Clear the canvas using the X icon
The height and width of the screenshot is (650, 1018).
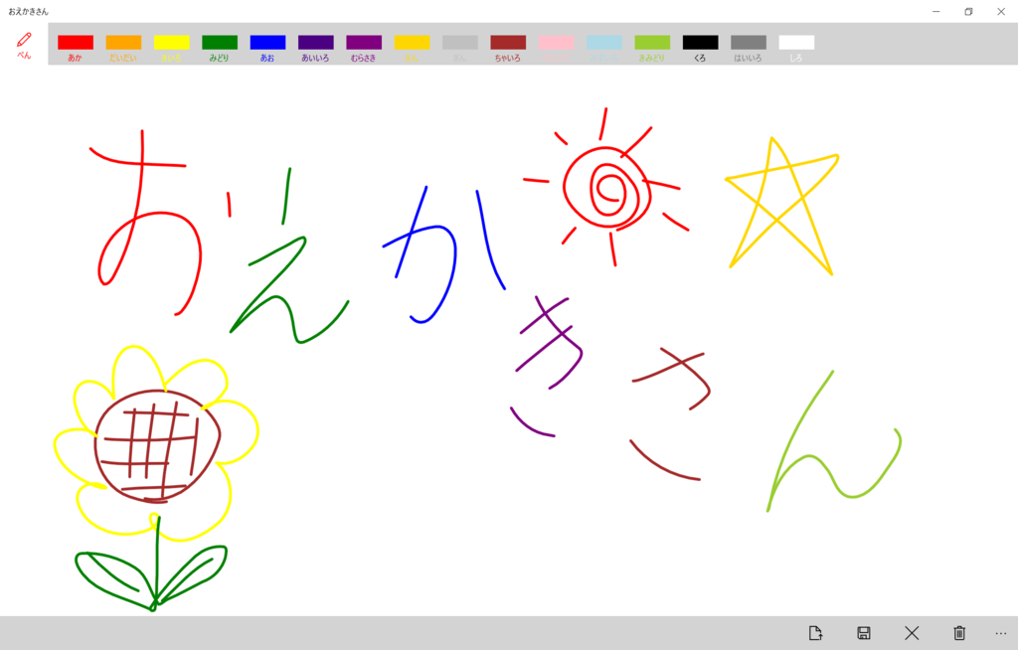coord(913,633)
